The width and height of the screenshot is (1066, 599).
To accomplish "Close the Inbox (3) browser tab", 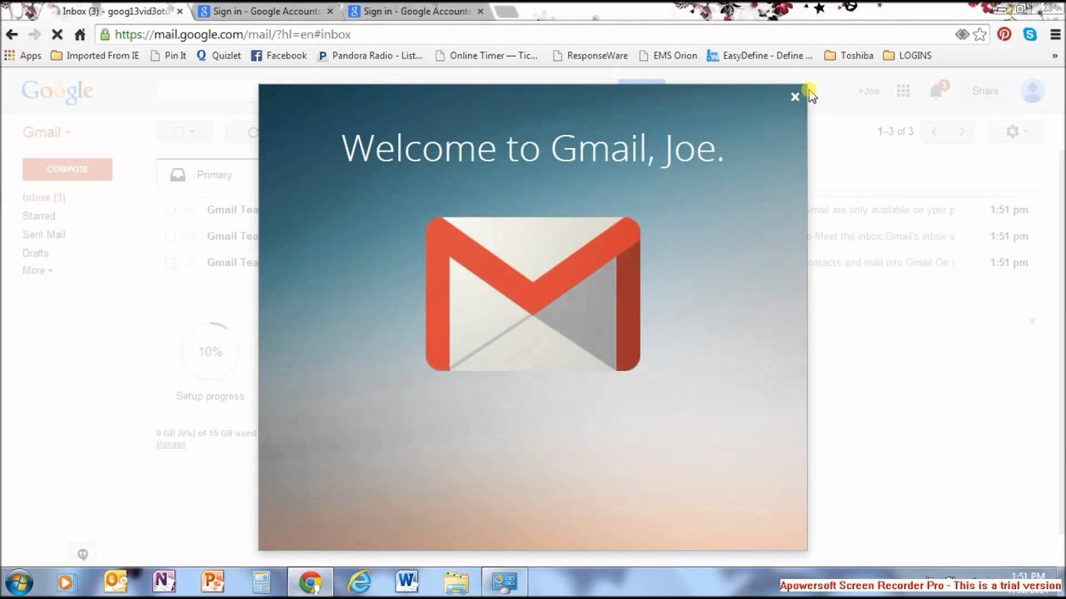I will 180,12.
